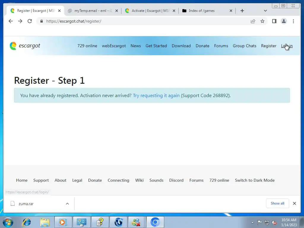Open Download in the navigation bar

(x=181, y=46)
